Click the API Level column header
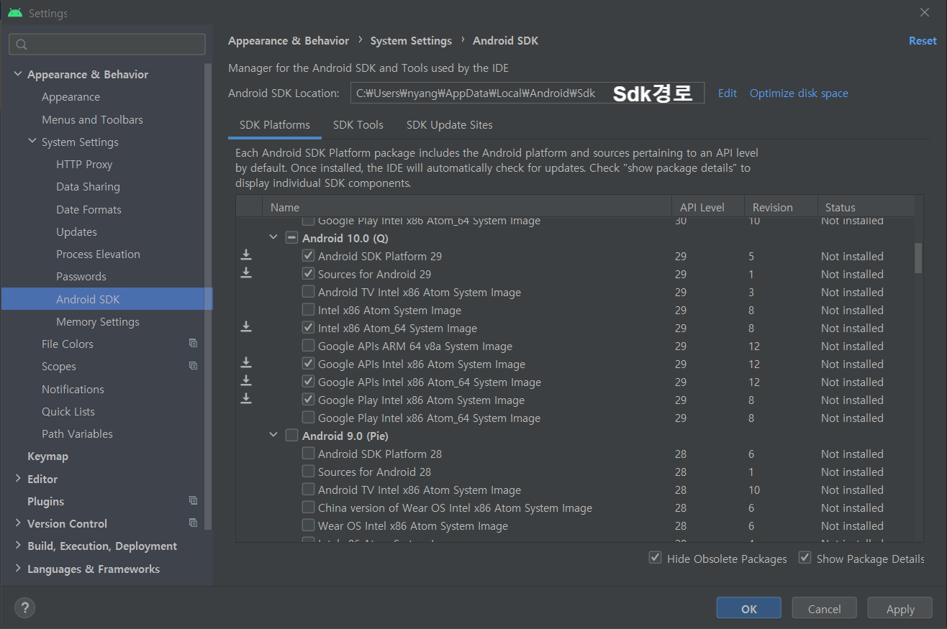Viewport: 947px width, 629px height. (708, 207)
